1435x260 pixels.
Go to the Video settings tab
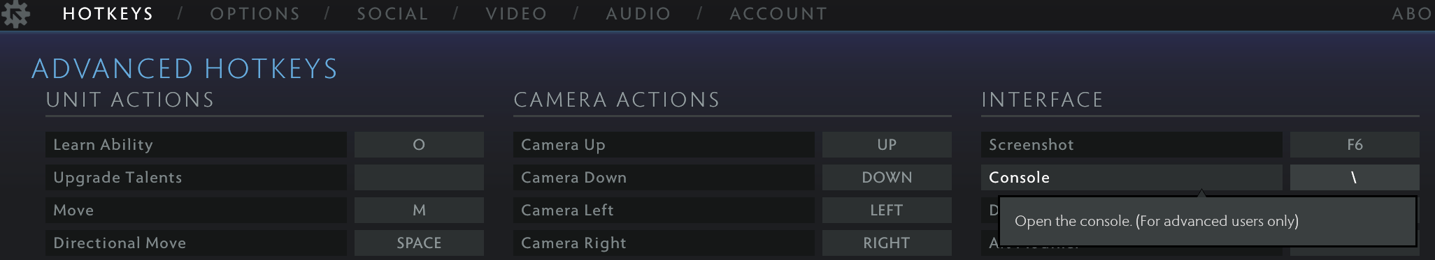coord(516,14)
